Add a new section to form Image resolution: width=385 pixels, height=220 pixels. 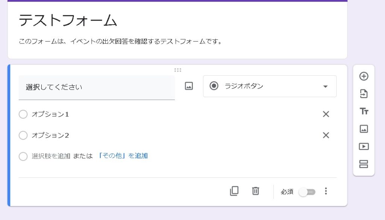tap(364, 164)
